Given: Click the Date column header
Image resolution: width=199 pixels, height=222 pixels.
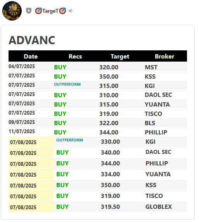Looking at the screenshot, I should click(31, 56).
